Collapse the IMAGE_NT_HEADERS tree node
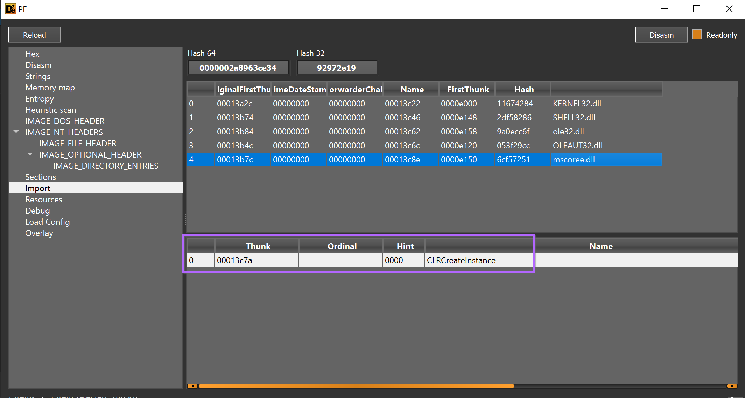The height and width of the screenshot is (398, 745). (x=16, y=132)
